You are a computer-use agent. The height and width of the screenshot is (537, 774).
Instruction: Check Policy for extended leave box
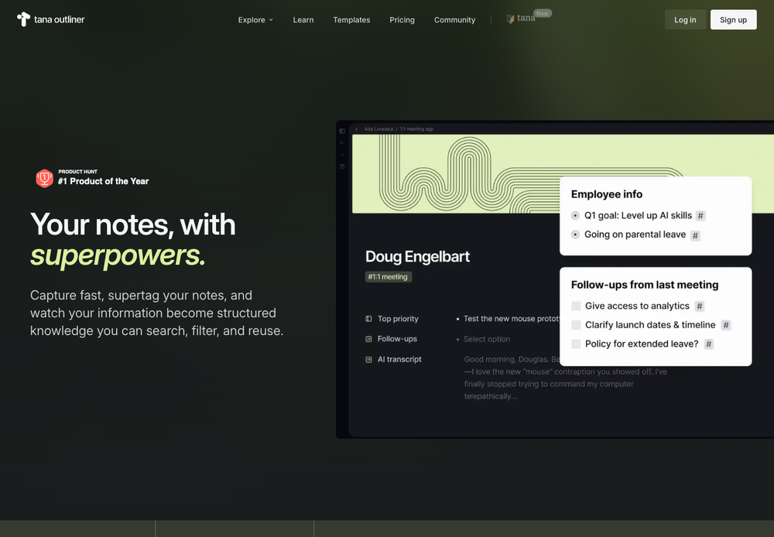[x=576, y=344]
